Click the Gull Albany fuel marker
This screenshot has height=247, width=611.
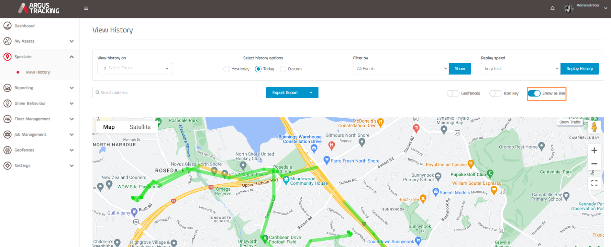coord(134,212)
